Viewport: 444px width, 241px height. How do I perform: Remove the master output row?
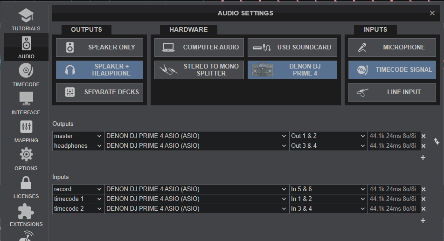pos(423,136)
